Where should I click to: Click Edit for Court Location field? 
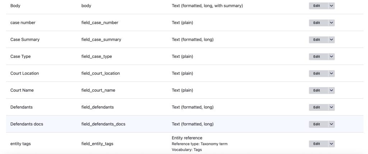click(317, 73)
